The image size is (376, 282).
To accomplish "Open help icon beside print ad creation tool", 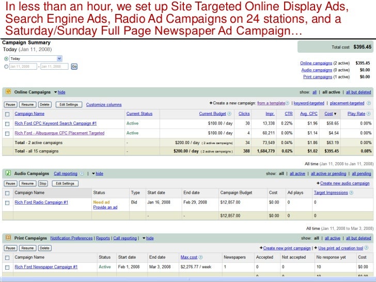I will tap(366, 248).
